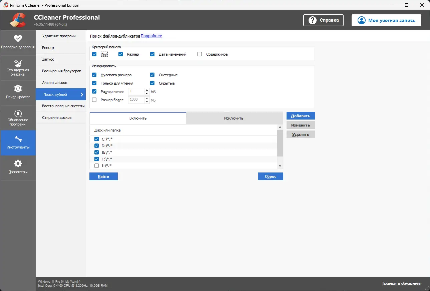430x291 pixels.
Task: Switch to the Исключить tab
Action: [x=234, y=118]
